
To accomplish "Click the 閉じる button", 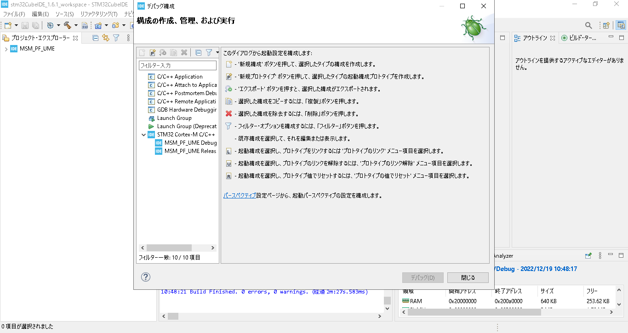I will coord(468,277).
